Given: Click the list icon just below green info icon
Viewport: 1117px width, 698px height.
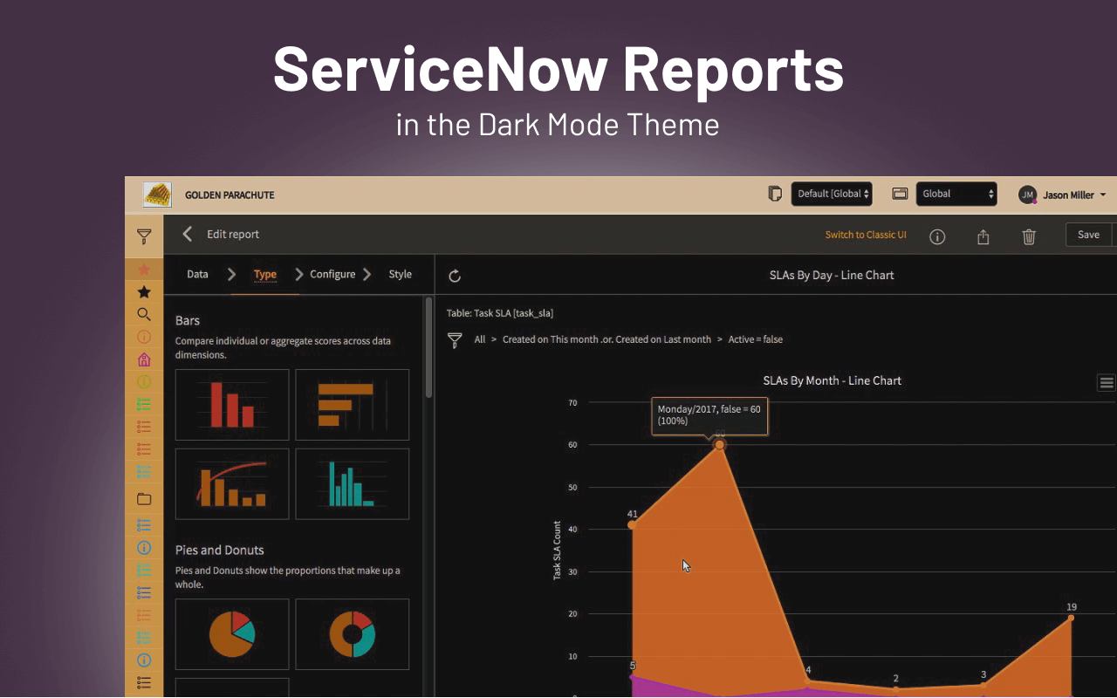Looking at the screenshot, I should pos(144,404).
